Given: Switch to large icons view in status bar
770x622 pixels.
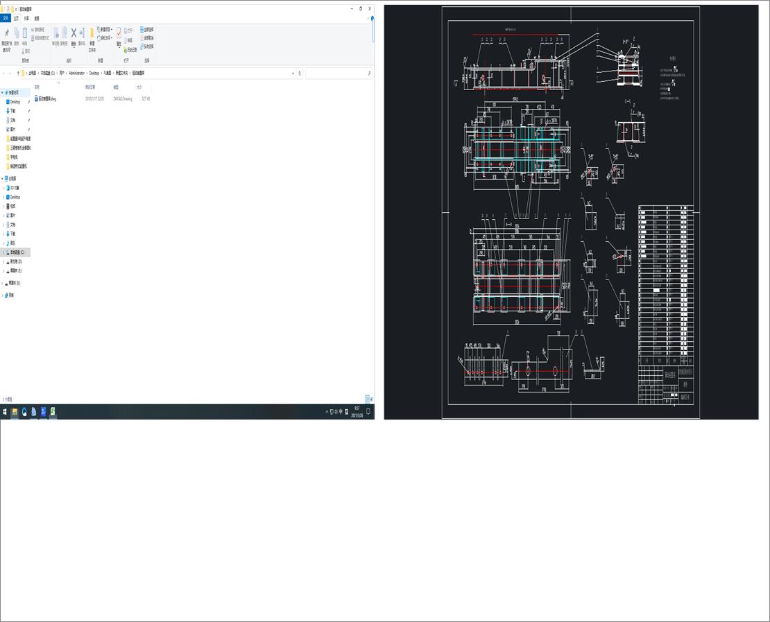Looking at the screenshot, I should click(x=372, y=399).
